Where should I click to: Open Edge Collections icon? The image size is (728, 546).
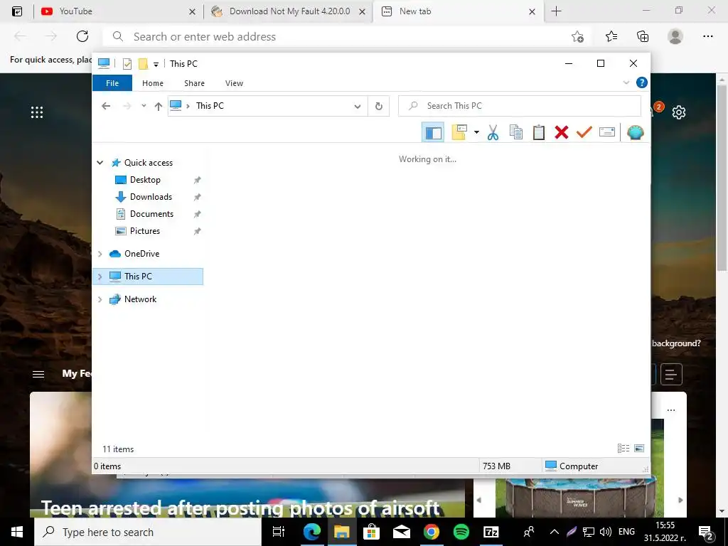coord(643,36)
